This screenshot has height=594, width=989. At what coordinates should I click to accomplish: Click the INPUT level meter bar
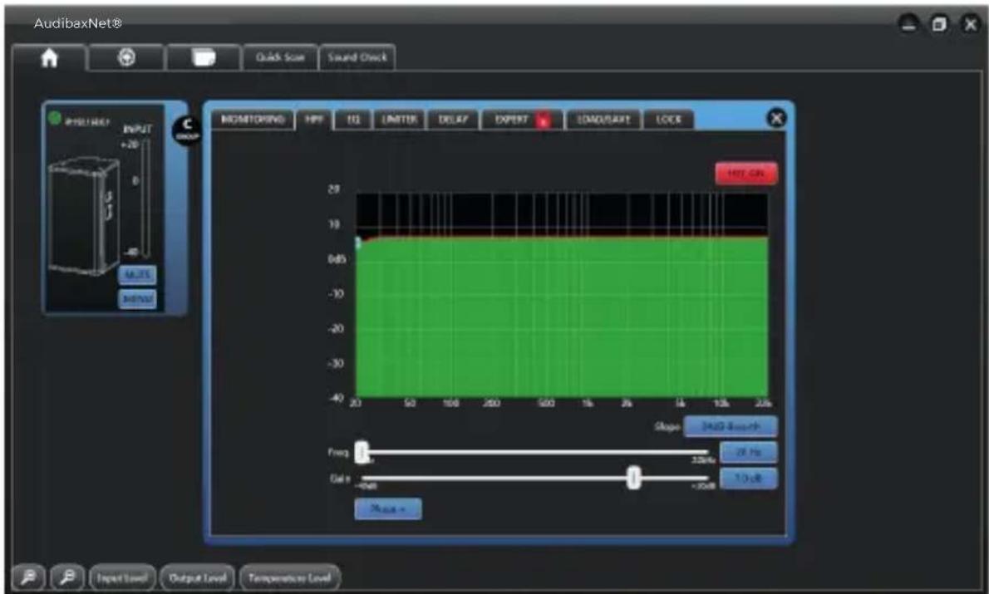click(x=146, y=199)
